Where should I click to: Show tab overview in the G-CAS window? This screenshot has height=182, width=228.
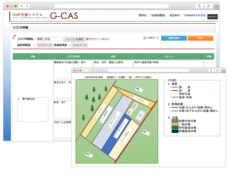[x=208, y=6]
